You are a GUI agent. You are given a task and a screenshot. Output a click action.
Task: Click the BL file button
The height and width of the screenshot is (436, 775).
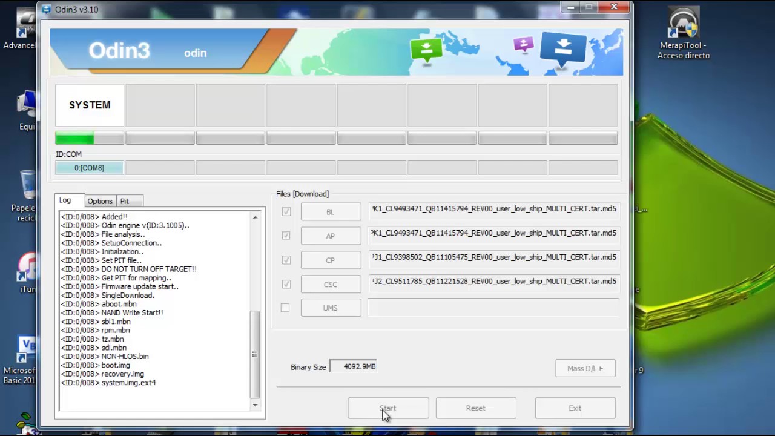[331, 212]
